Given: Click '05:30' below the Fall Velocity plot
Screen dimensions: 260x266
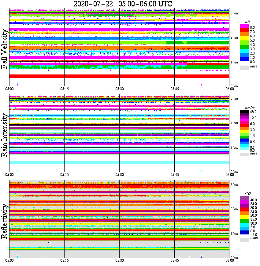Looking at the screenshot, I should 119,89.
